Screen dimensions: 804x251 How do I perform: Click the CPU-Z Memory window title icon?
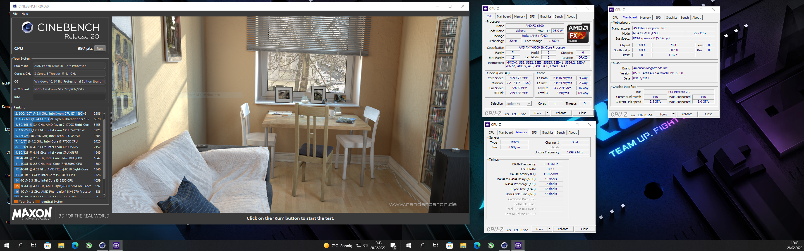click(x=487, y=125)
